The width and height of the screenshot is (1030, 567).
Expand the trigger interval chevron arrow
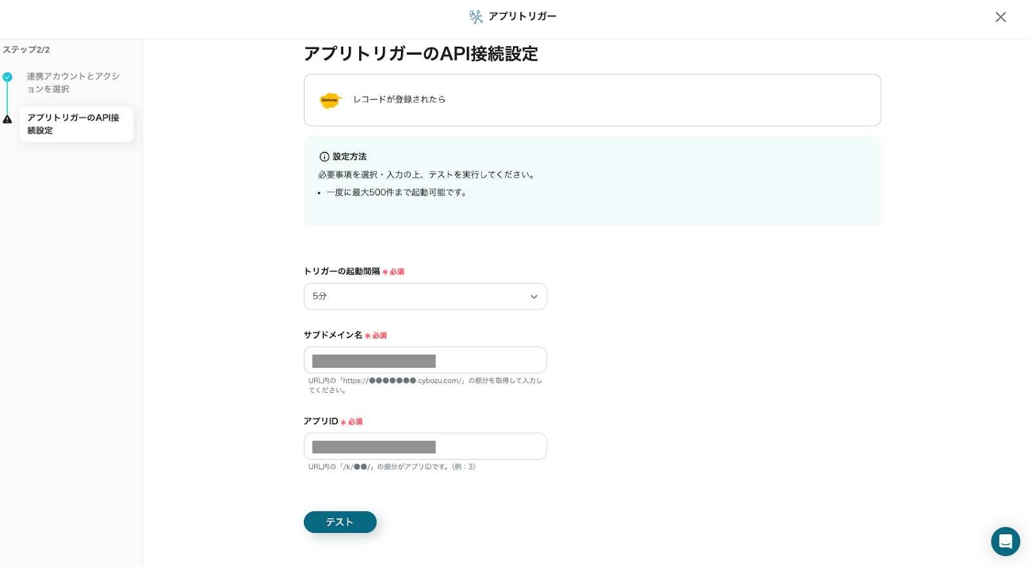(534, 297)
